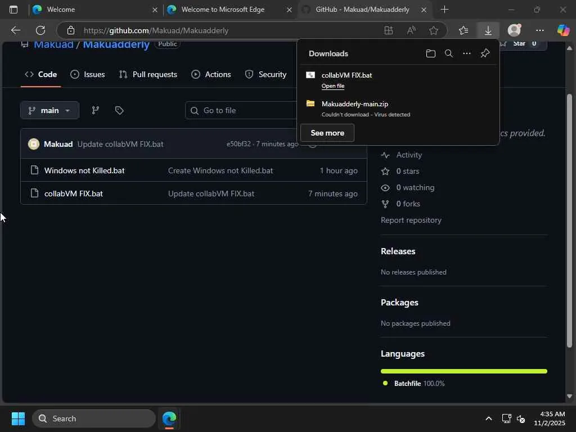576x432 pixels.
Task: Show hidden system tray icons
Action: 489,418
